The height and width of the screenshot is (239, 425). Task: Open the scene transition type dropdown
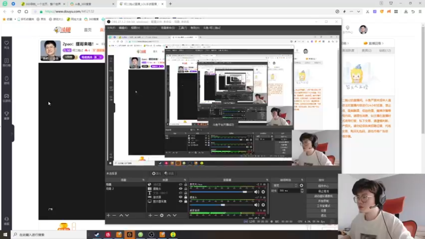click(x=285, y=185)
